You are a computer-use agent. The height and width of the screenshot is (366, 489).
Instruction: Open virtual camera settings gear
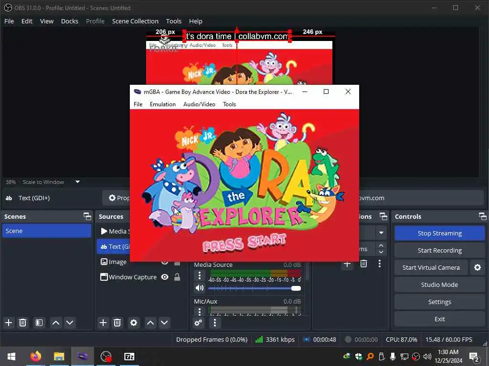477,267
